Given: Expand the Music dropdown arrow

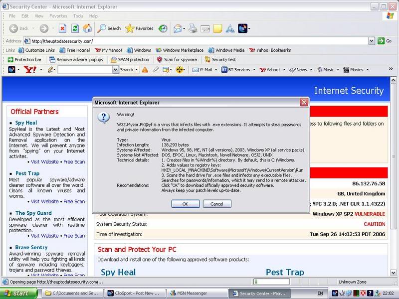Looking at the screenshot, I should pyautogui.click(x=338, y=69).
